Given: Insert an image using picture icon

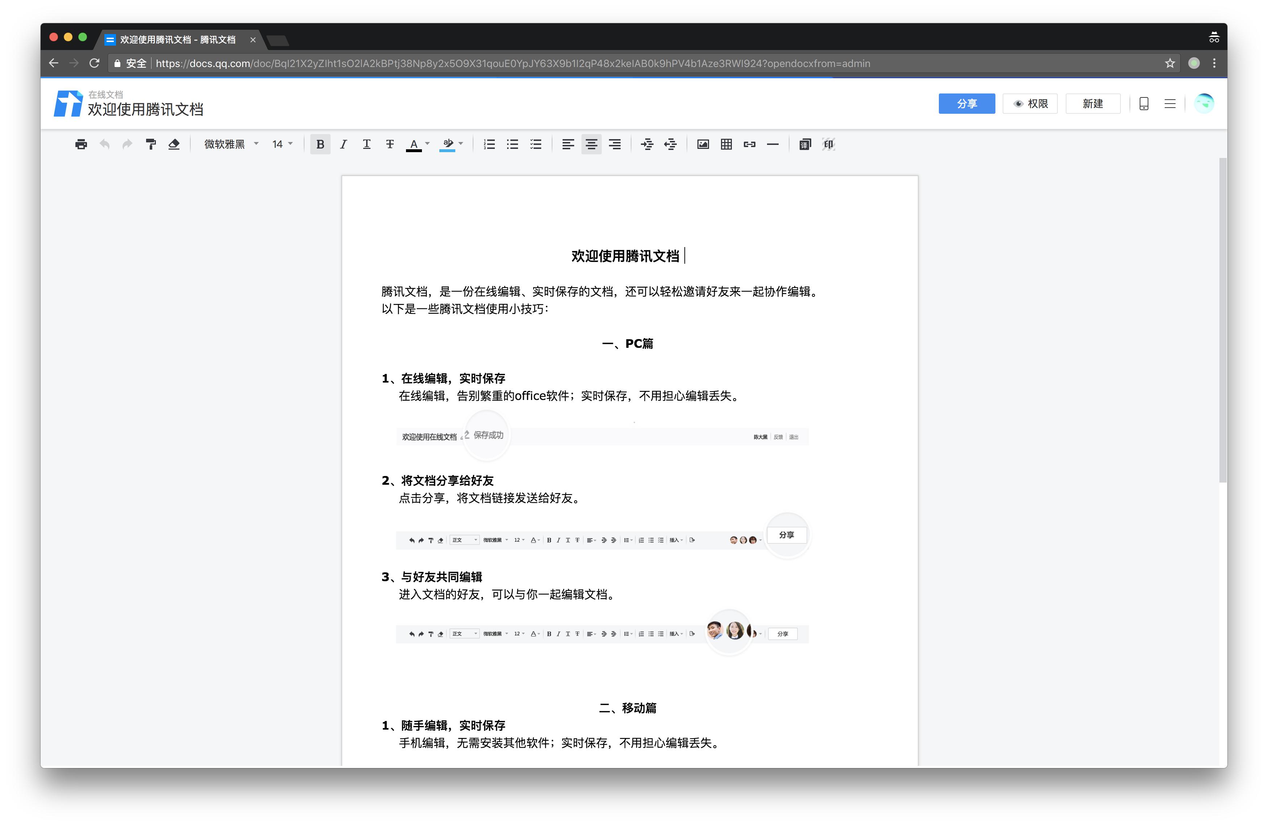Looking at the screenshot, I should point(703,144).
